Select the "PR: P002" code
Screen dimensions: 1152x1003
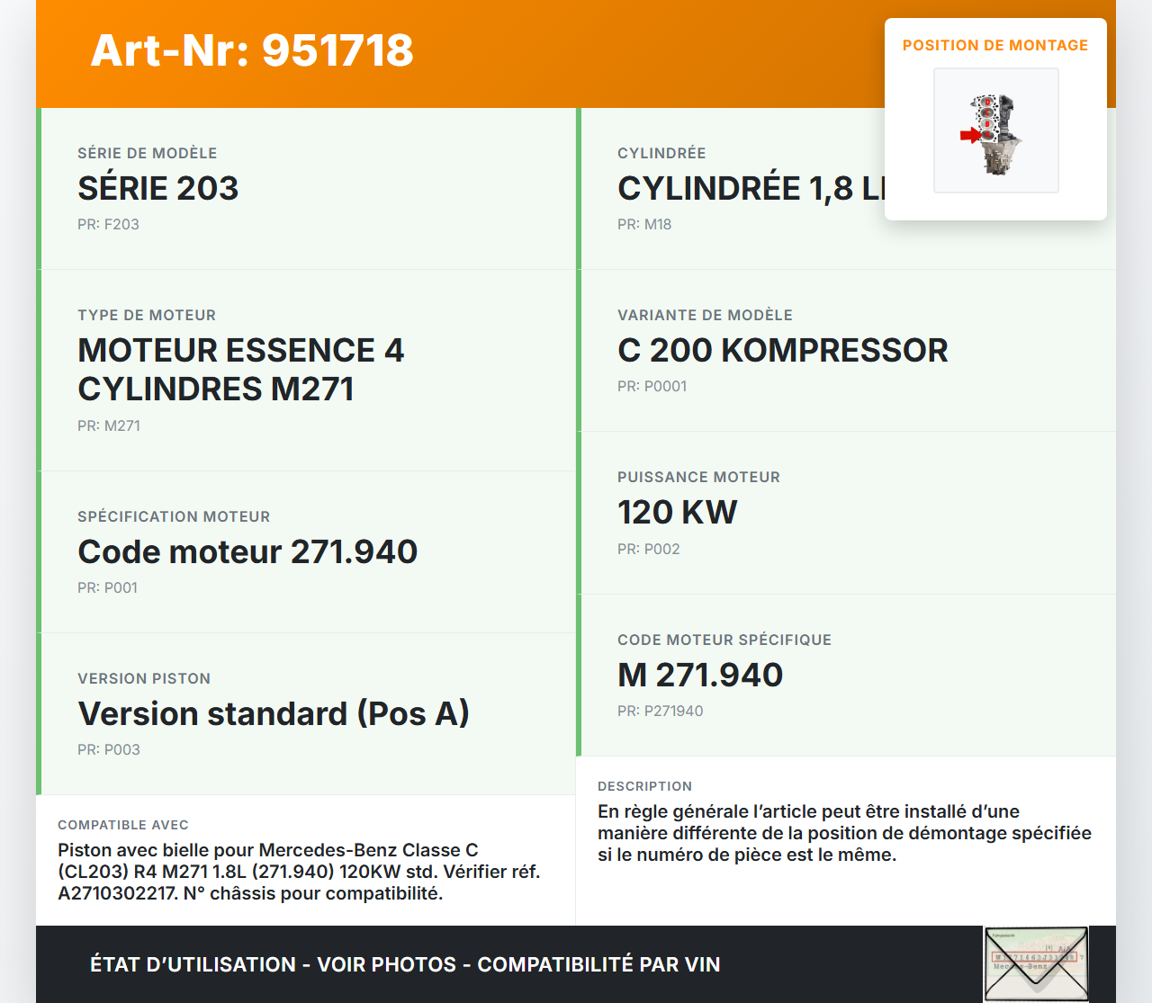point(649,549)
